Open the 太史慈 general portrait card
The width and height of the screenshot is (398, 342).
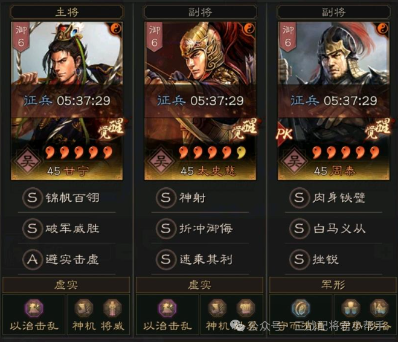click(x=201, y=101)
